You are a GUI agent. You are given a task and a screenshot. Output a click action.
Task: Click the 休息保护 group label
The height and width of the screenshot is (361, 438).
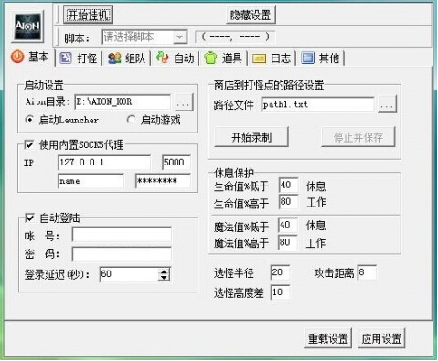point(234,173)
